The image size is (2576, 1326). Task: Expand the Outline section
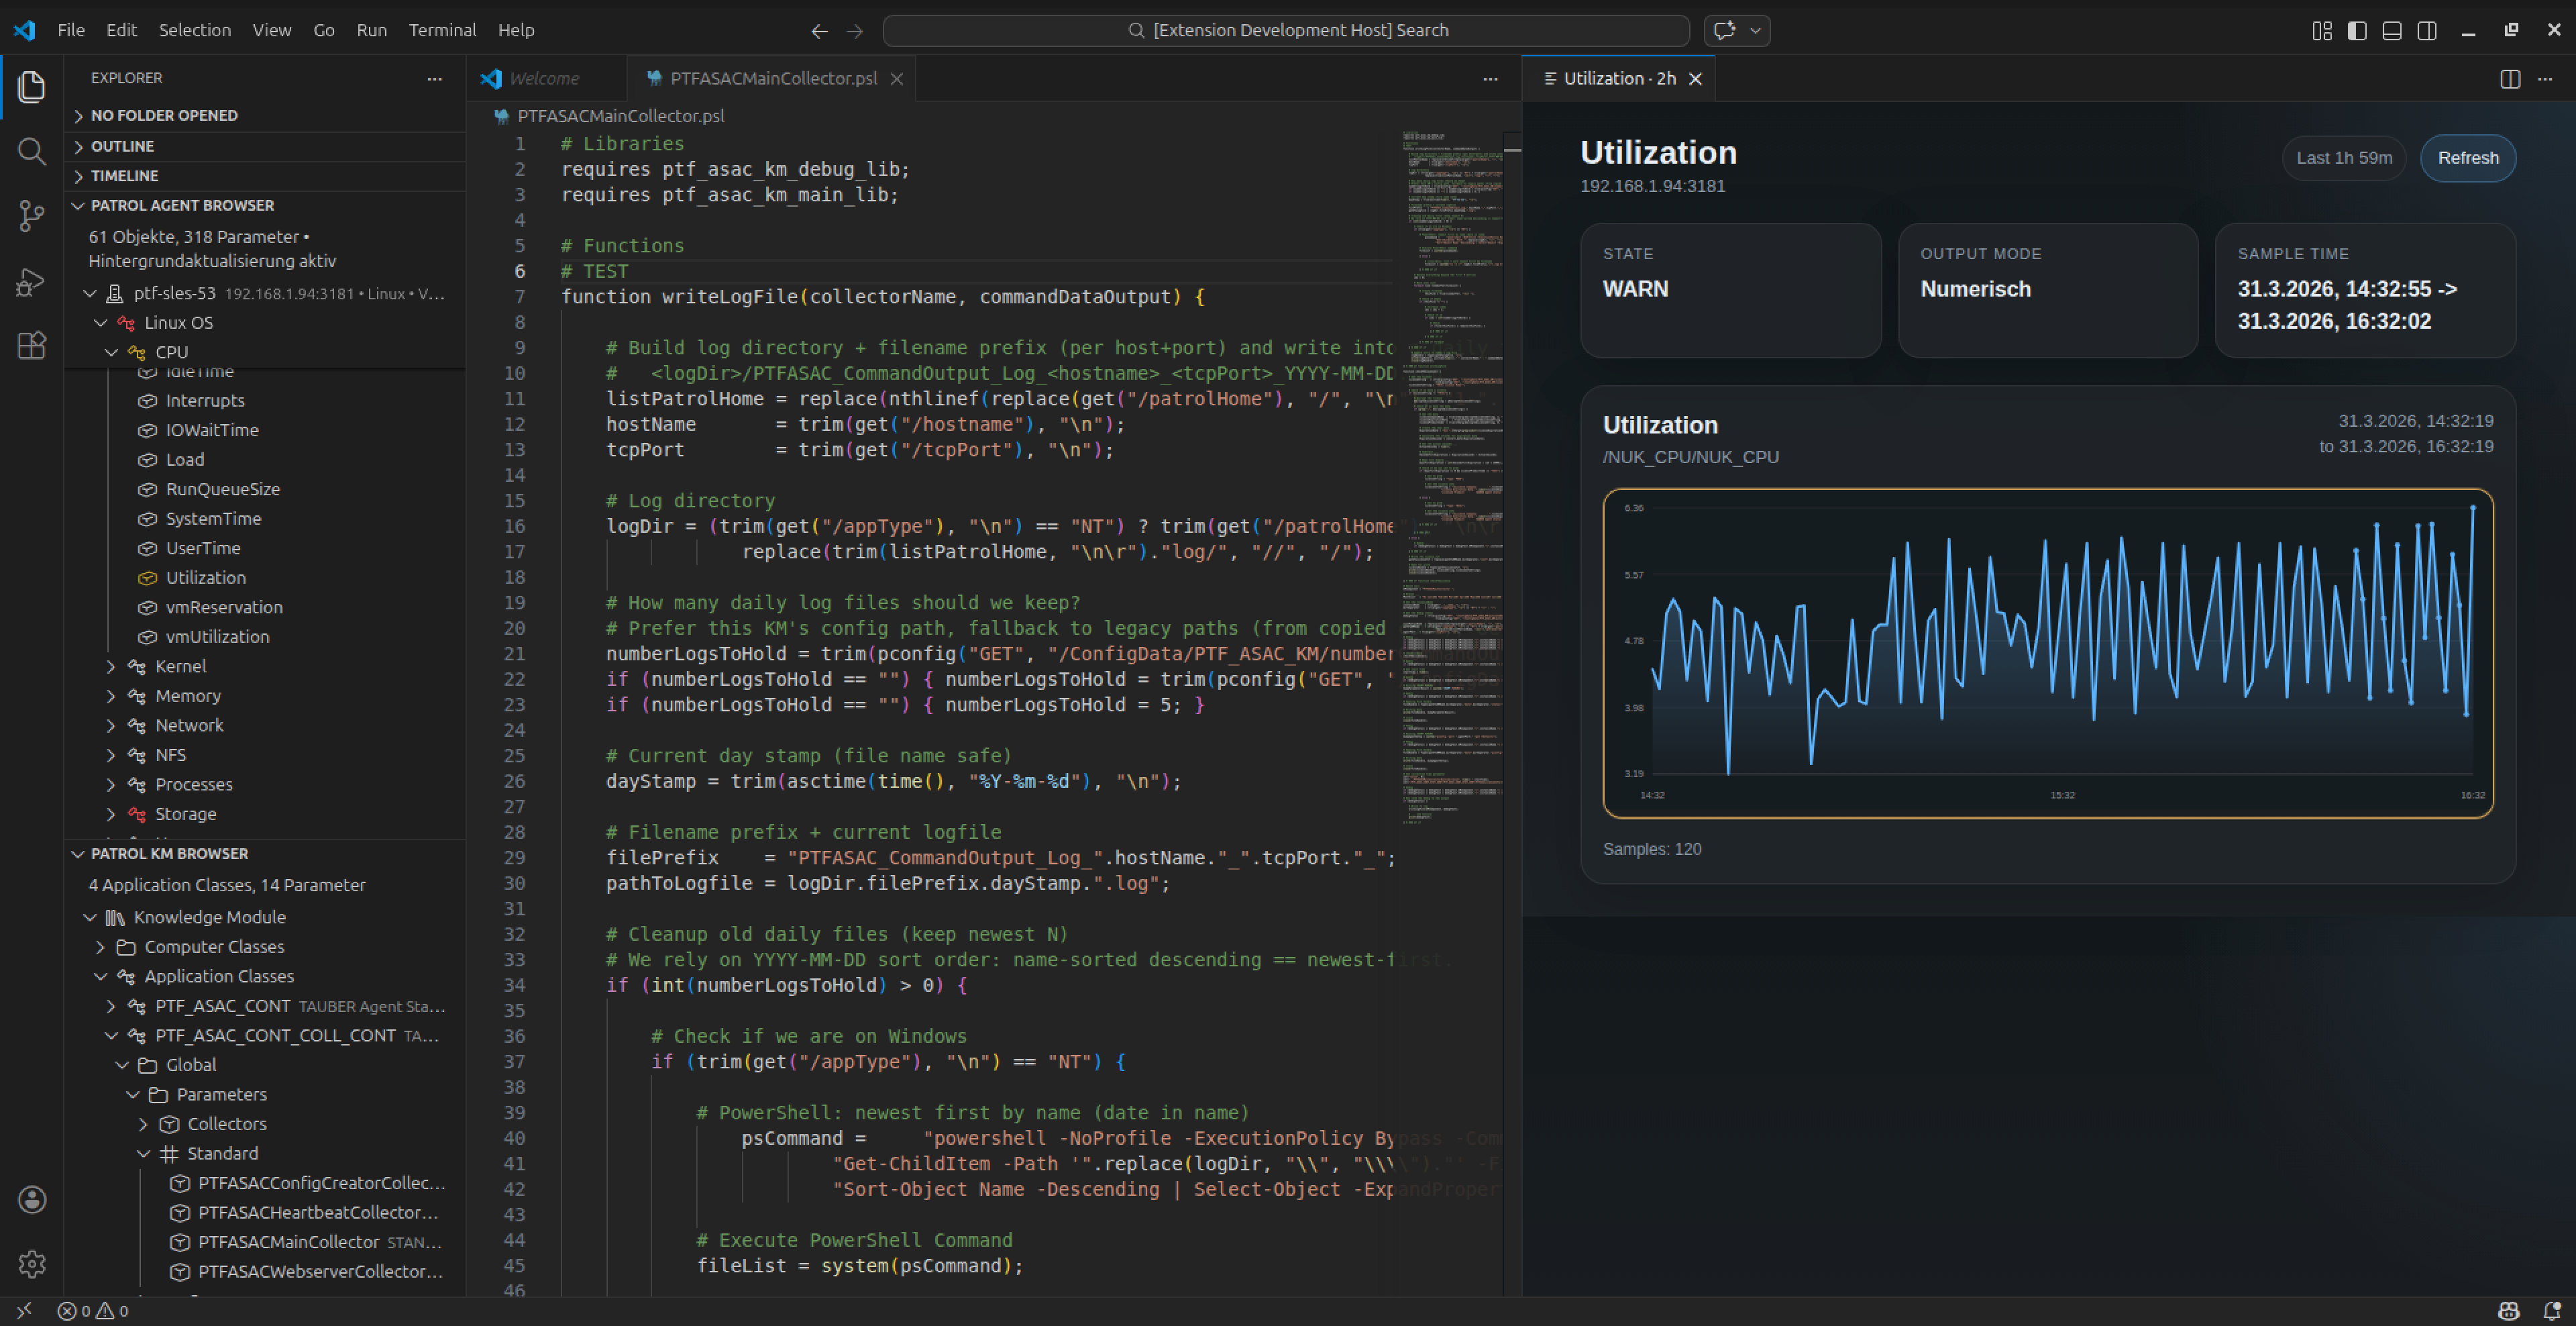tap(265, 146)
